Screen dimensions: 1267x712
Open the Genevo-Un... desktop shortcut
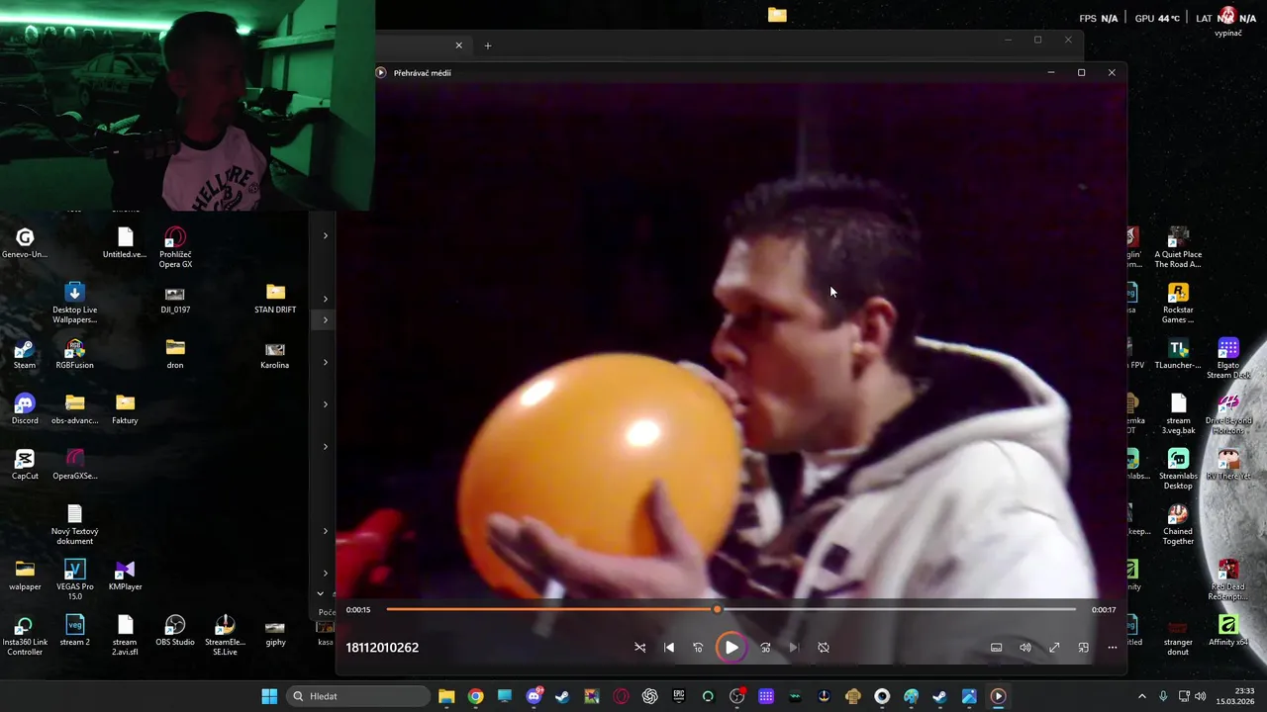(25, 243)
